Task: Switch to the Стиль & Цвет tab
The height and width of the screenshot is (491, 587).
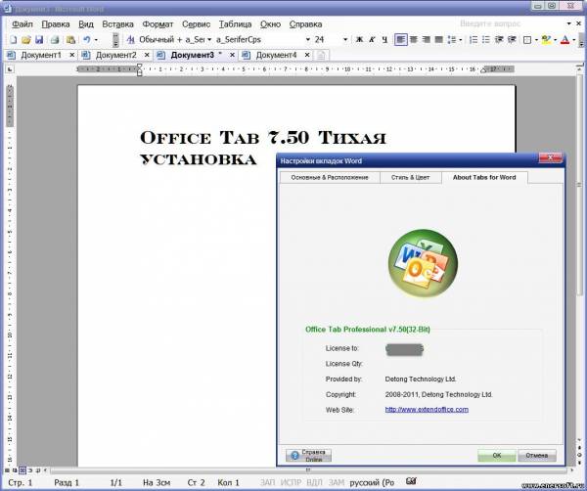Action: click(x=411, y=177)
